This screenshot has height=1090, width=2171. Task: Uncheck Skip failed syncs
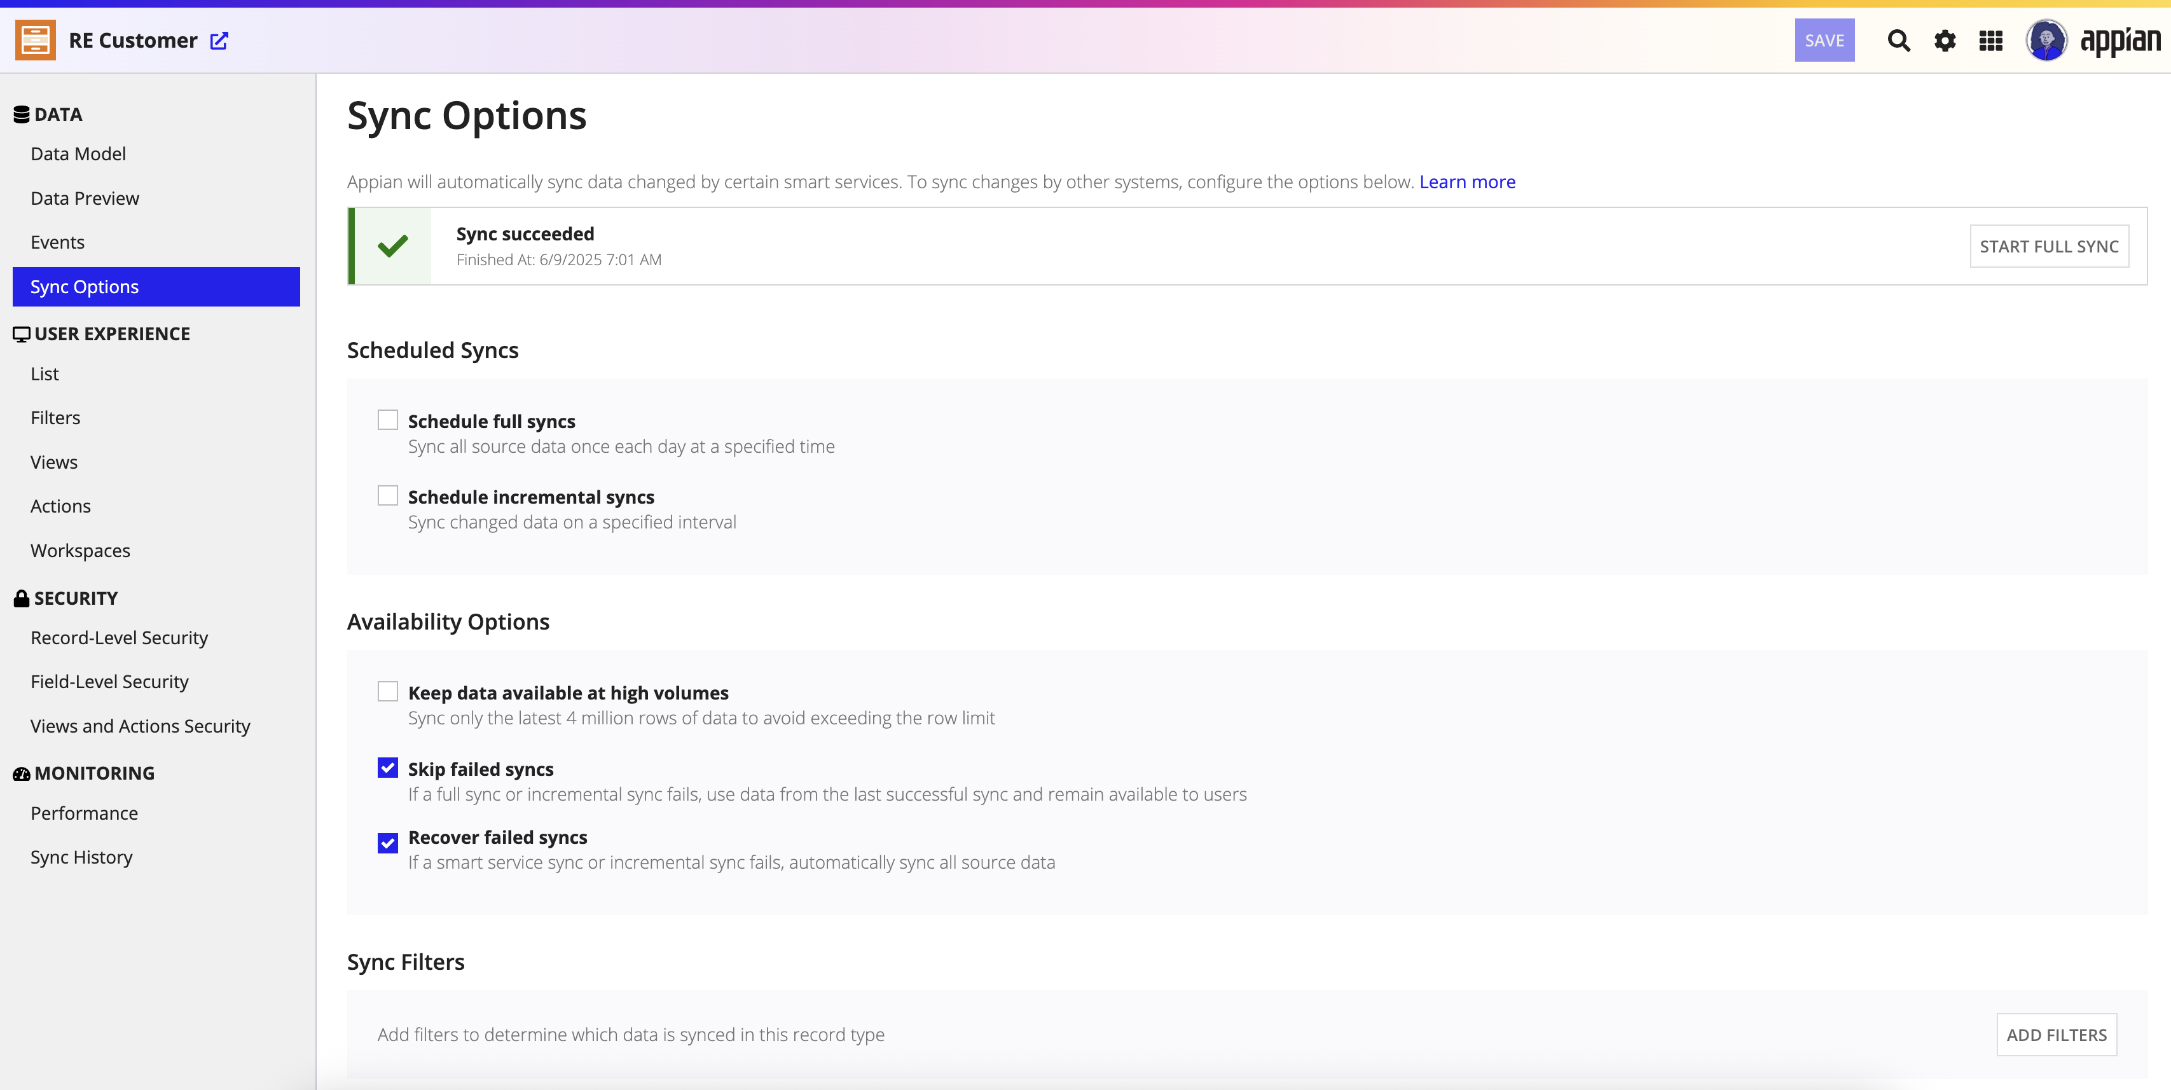click(x=388, y=768)
